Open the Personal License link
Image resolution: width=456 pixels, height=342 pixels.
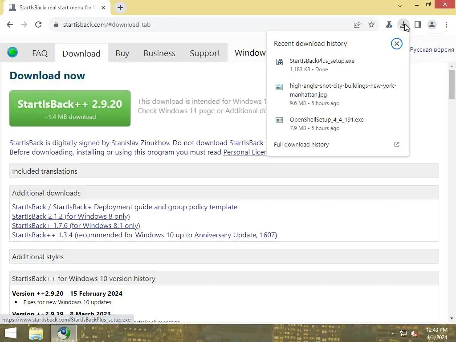[245, 152]
